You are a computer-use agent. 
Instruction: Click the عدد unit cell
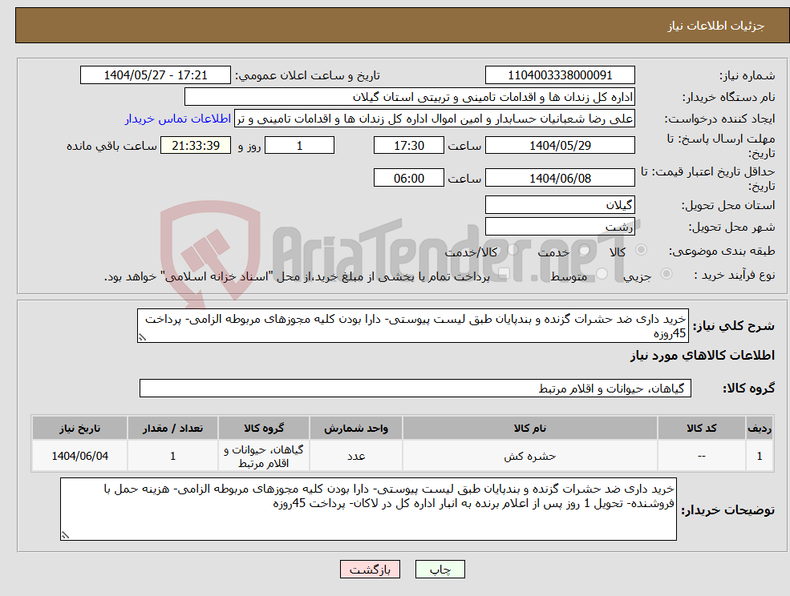356,456
